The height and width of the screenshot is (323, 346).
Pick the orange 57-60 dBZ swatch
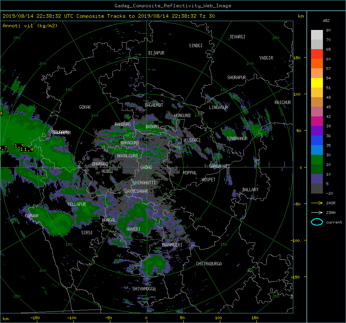[x=317, y=63]
